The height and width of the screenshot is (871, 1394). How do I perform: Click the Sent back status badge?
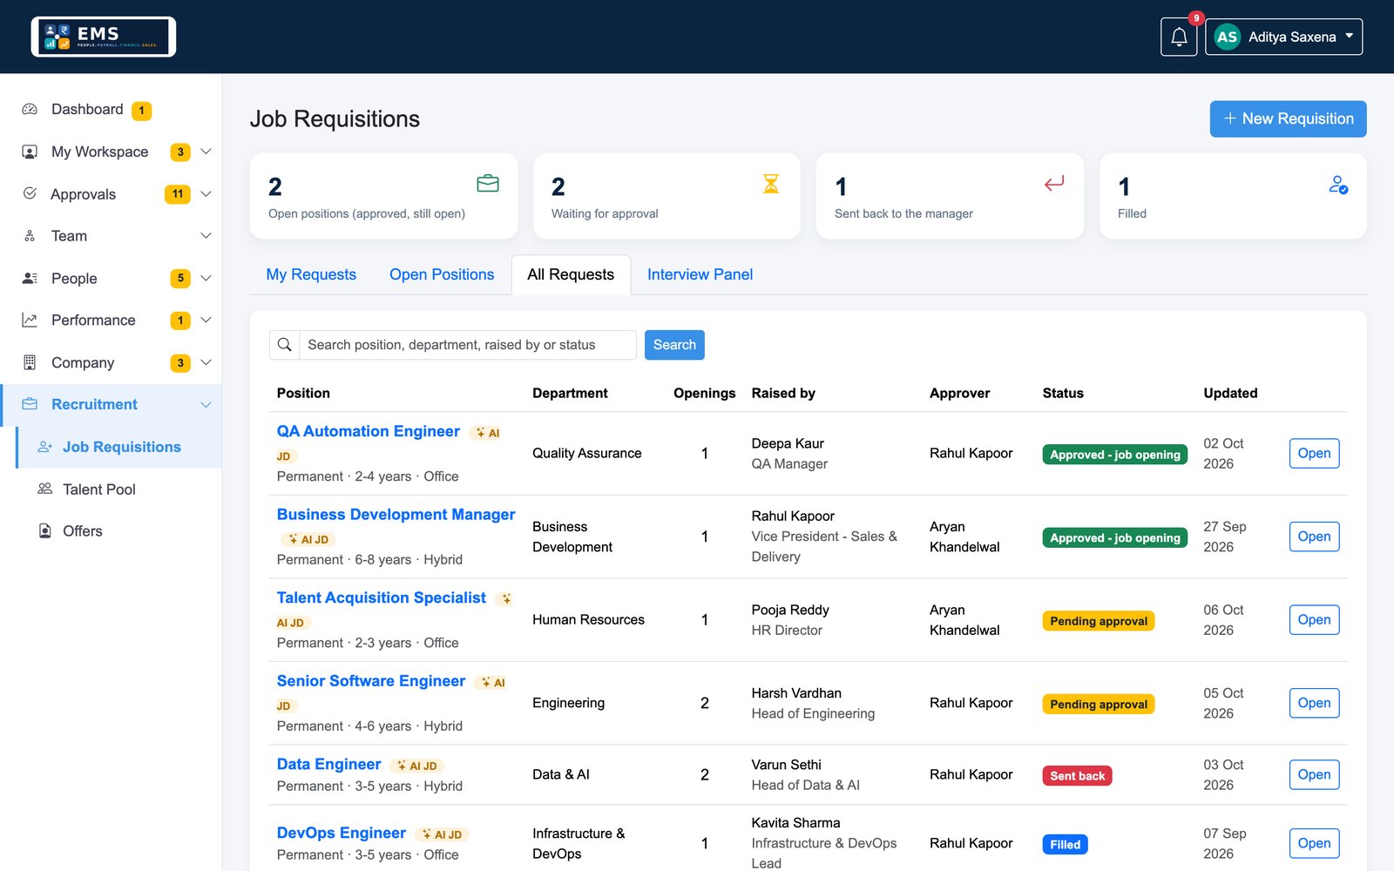click(1077, 776)
